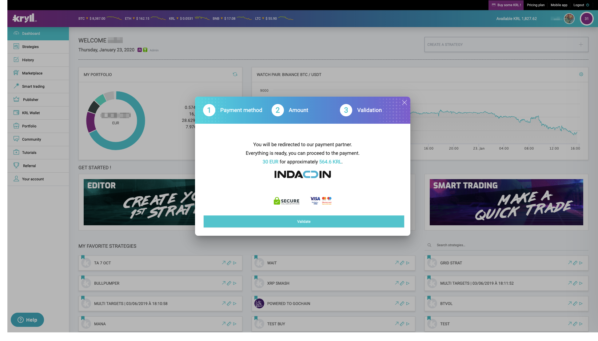Click the BTC price ticker
The image size is (598, 341).
pos(100,18)
